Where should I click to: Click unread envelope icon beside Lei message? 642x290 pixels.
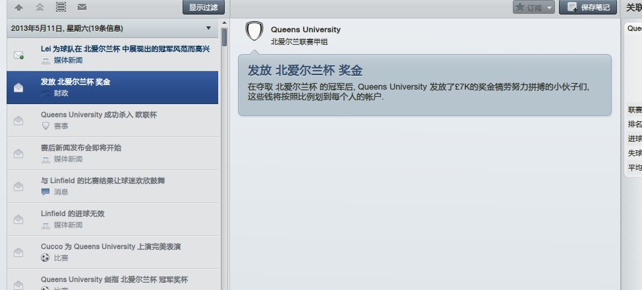18,55
